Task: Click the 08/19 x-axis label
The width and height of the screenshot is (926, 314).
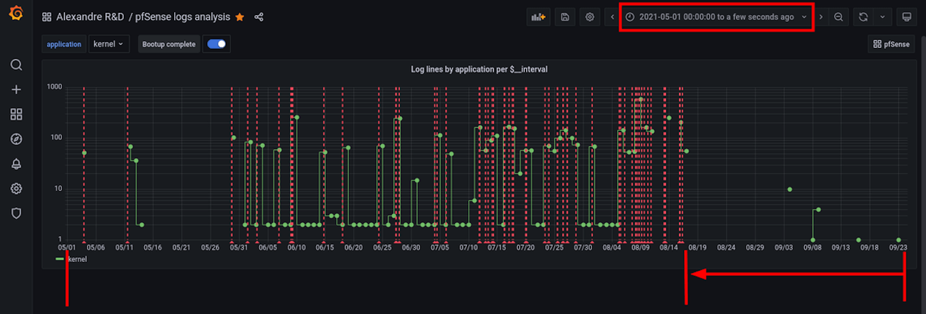Action: tap(697, 248)
